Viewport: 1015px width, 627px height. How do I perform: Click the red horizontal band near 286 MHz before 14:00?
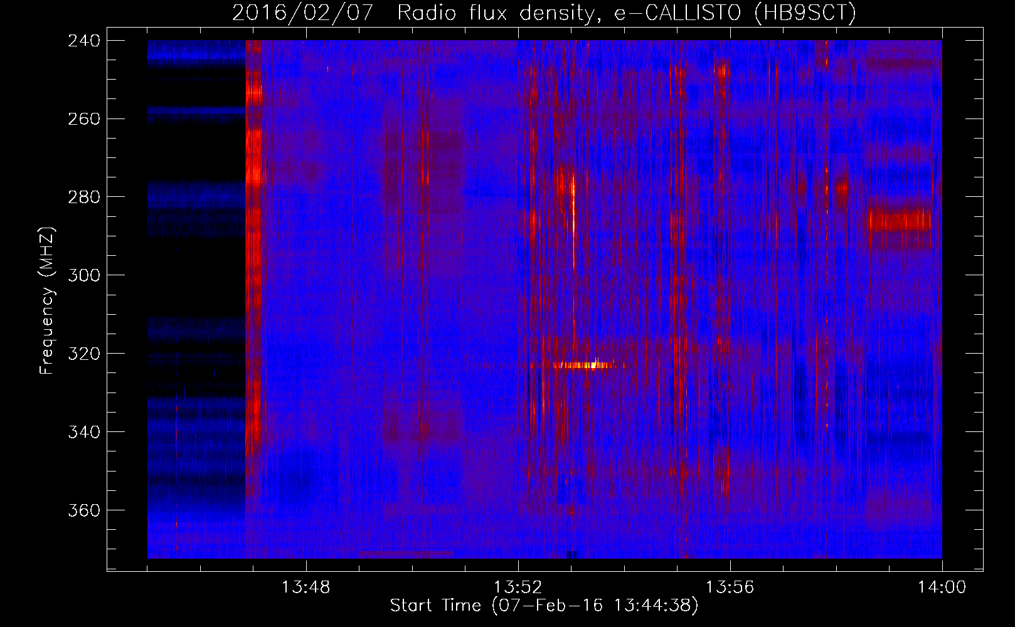click(900, 221)
